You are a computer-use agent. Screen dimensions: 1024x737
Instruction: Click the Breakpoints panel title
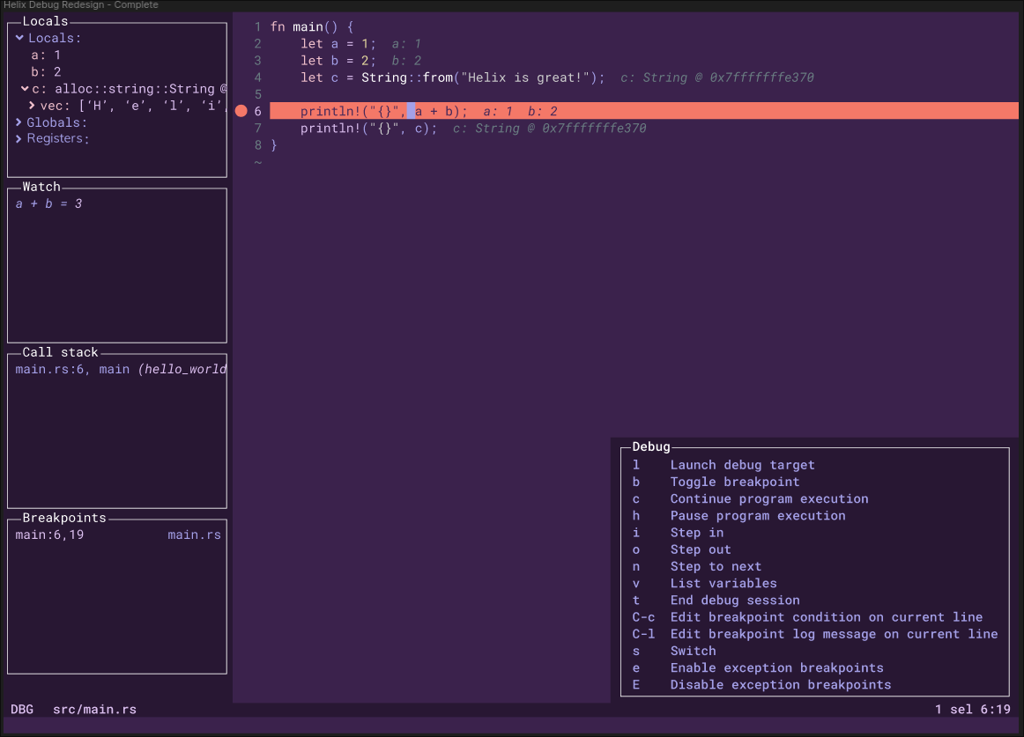pyautogui.click(x=64, y=518)
